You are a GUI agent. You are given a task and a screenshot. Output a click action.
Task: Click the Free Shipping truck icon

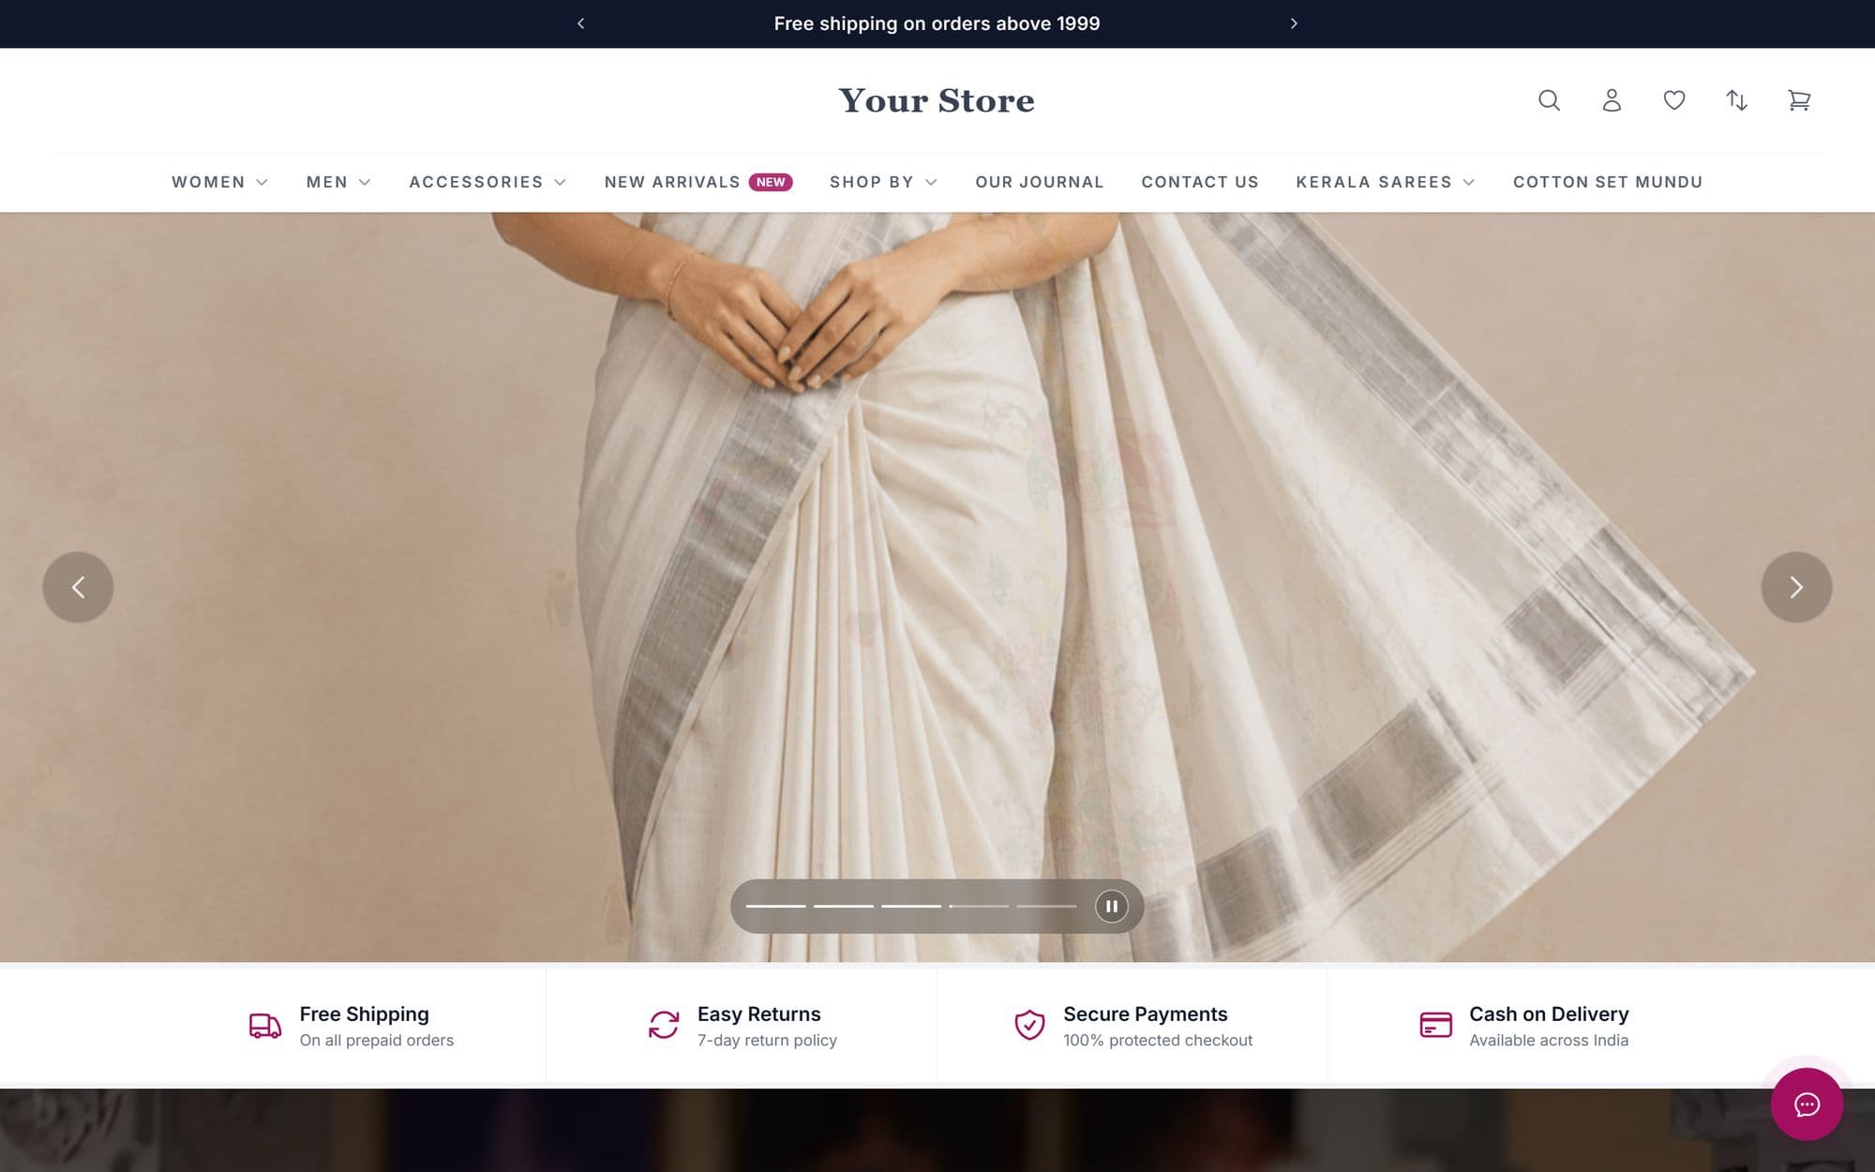265,1026
